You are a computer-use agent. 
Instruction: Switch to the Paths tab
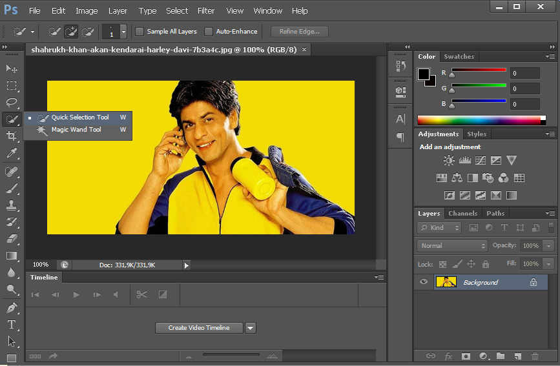pos(495,213)
